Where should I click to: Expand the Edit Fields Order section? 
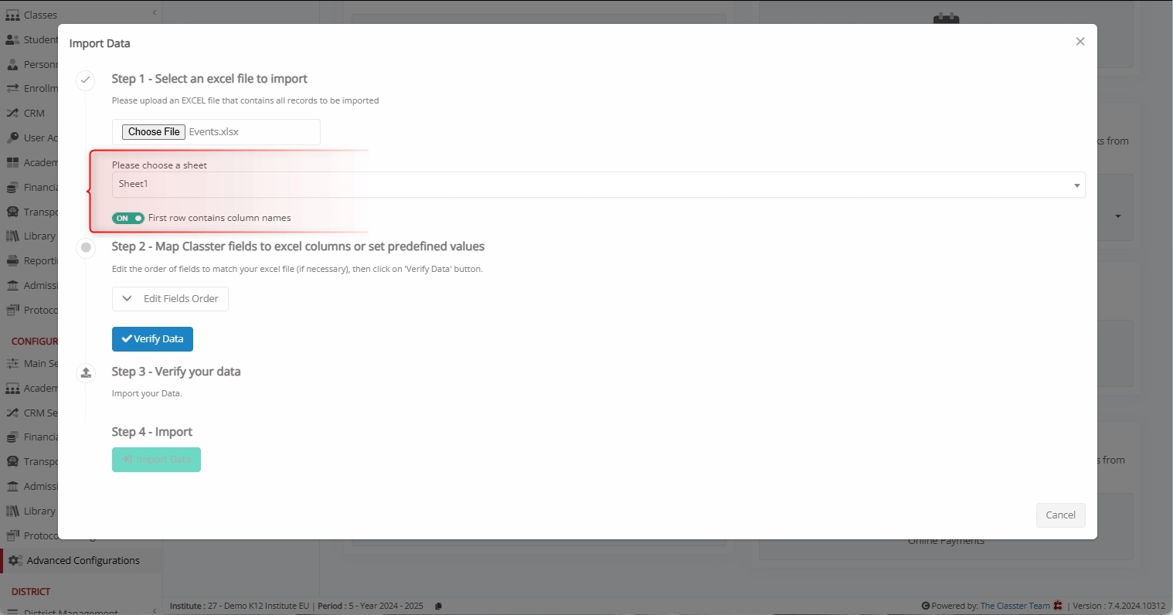[170, 299]
